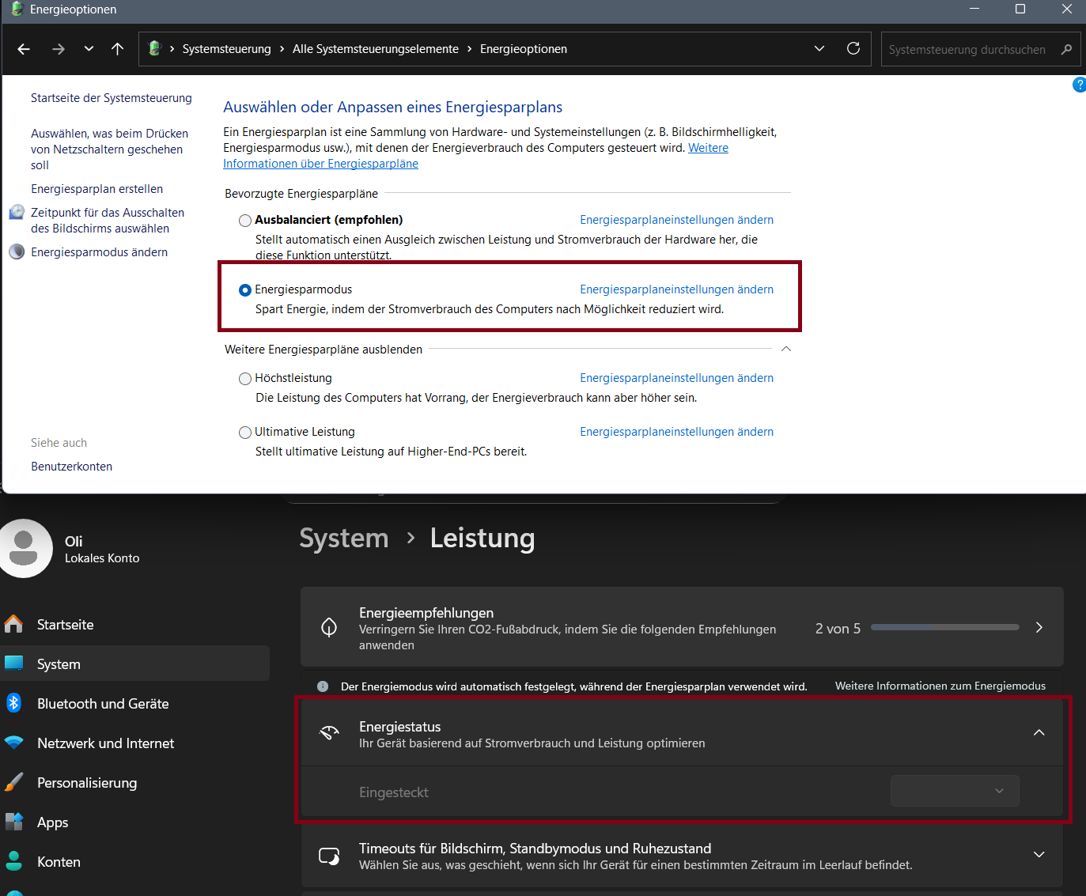Click the Personalisierung brush icon in Settings
Screen dimensions: 1086x896
tap(13, 782)
